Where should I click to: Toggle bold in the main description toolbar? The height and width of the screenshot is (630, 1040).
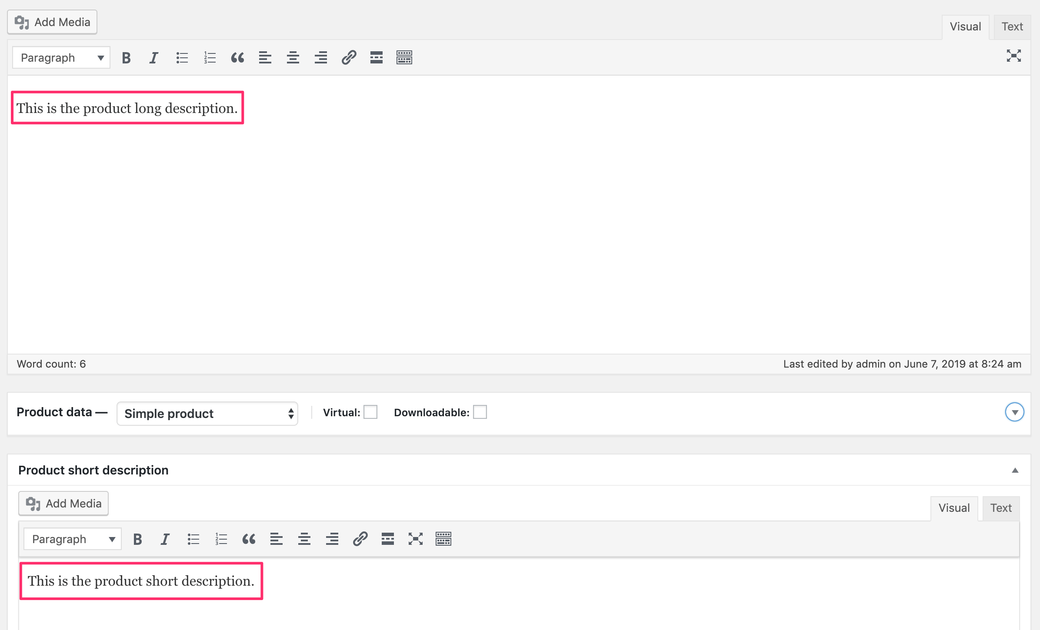click(x=126, y=58)
